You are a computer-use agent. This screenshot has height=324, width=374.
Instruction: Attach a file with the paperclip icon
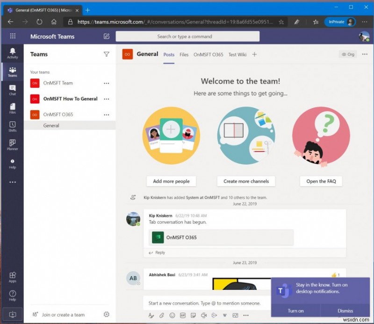tap(162, 315)
